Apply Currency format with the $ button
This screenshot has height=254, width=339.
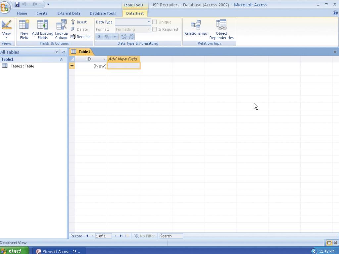[99, 37]
